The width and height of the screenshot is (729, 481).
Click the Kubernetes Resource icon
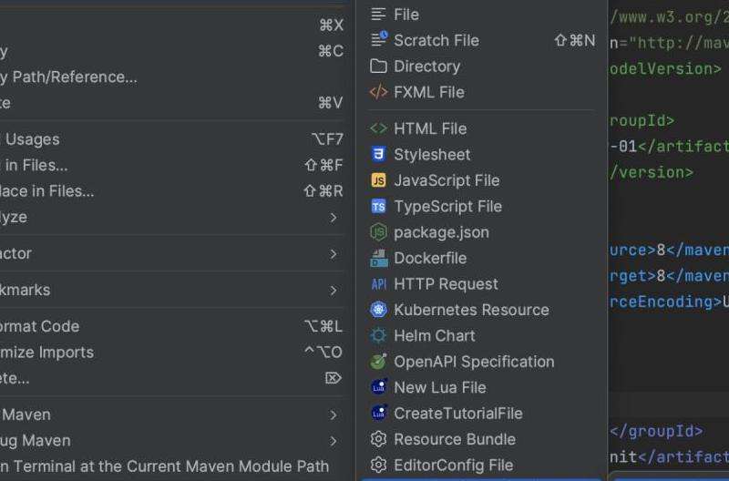tap(379, 310)
